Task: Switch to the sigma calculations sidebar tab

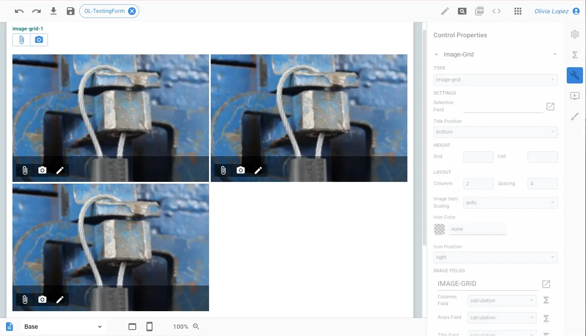Action: click(574, 55)
